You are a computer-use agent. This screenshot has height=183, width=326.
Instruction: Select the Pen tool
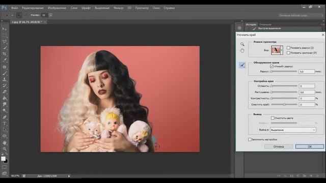(x=5, y=117)
